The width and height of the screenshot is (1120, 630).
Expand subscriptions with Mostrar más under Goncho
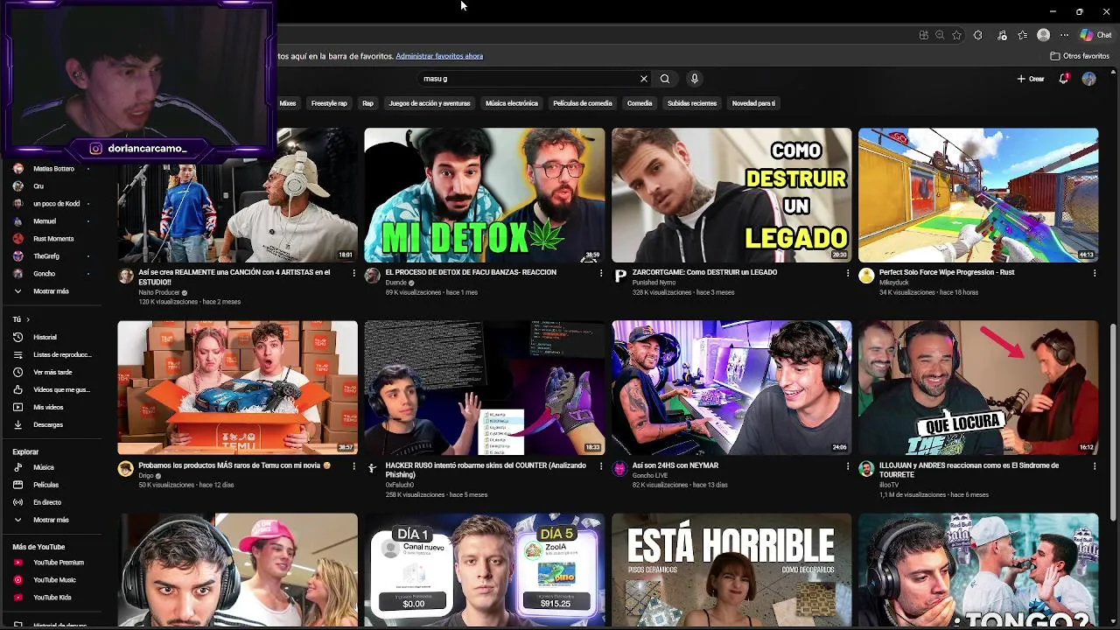click(x=51, y=291)
